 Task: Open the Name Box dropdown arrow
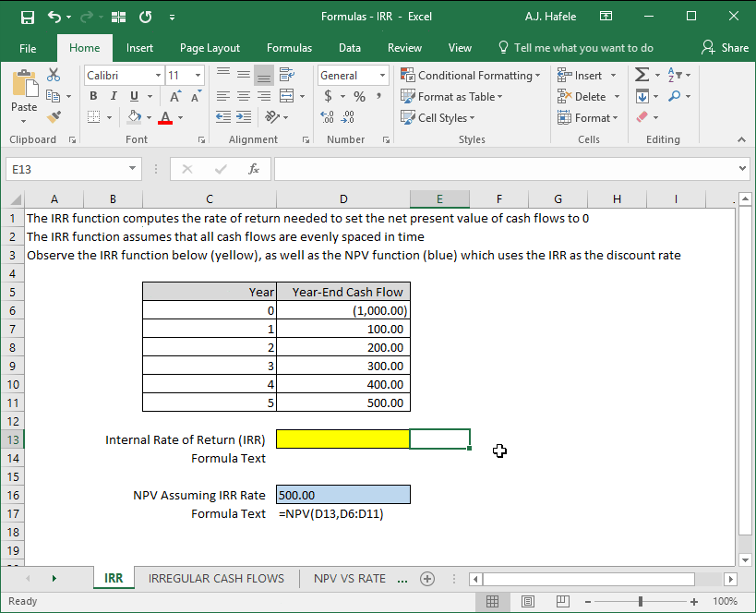132,169
